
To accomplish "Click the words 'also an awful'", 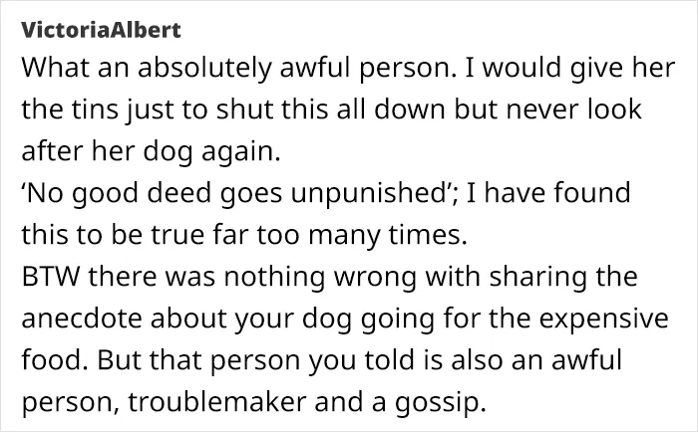I will 536,360.
